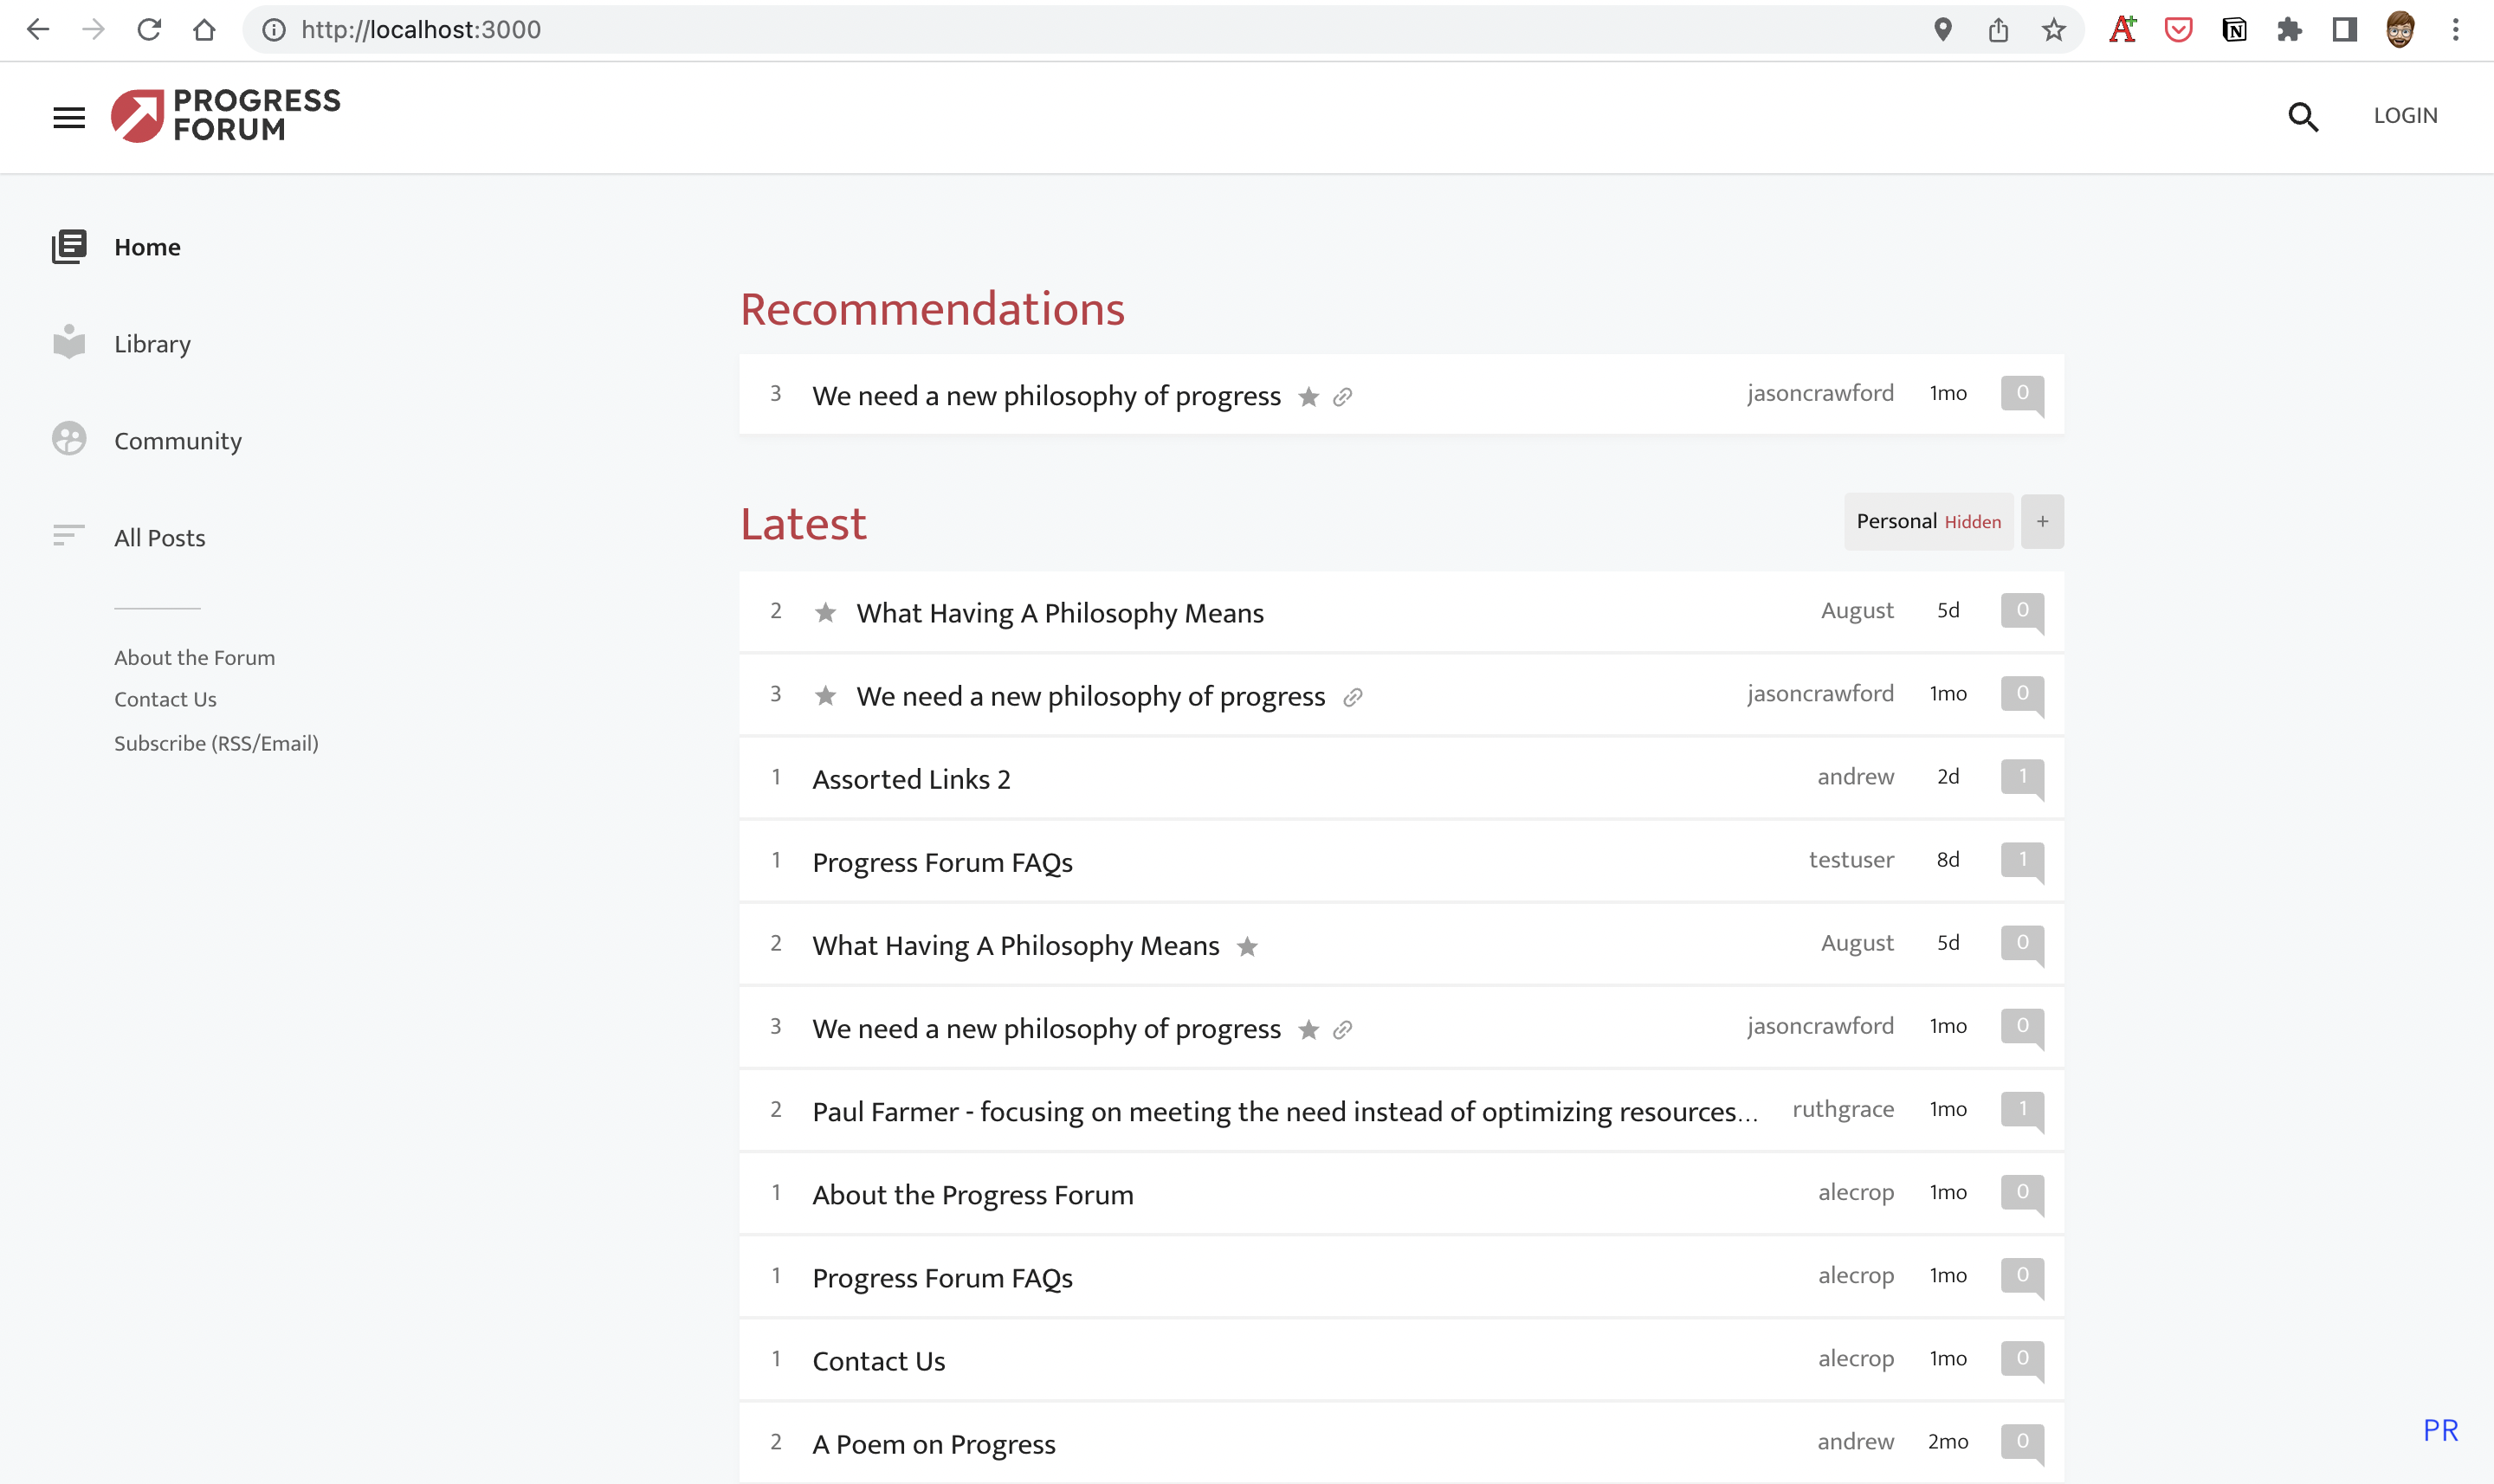Open the hamburger menu icon
Screen dimensions: 2494x1484
69,117
